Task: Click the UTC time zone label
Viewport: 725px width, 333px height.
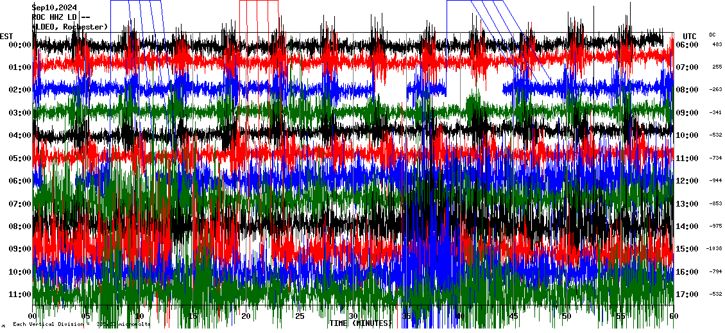Action: click(689, 36)
